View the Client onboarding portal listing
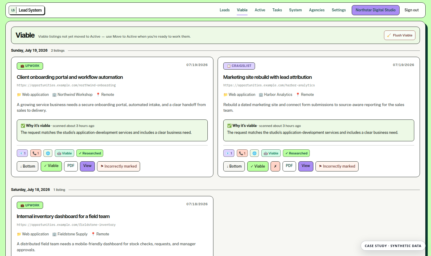The image size is (431, 256). (87, 166)
